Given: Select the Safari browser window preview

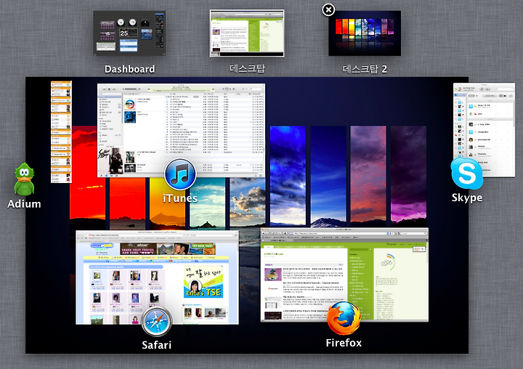Looking at the screenshot, I should (157, 277).
